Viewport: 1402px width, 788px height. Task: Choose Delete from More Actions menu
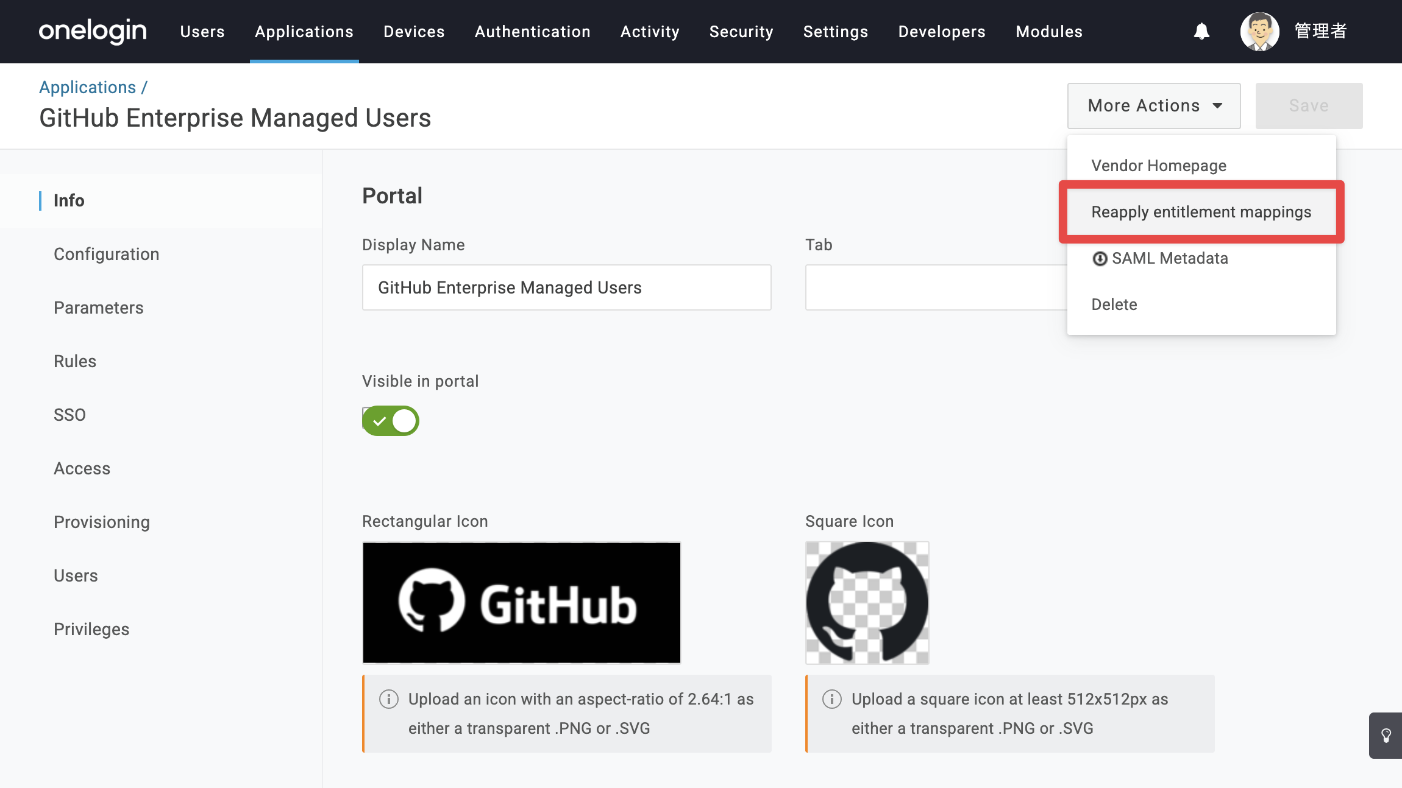1201,304
